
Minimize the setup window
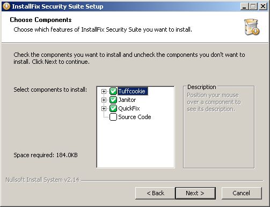244,6
